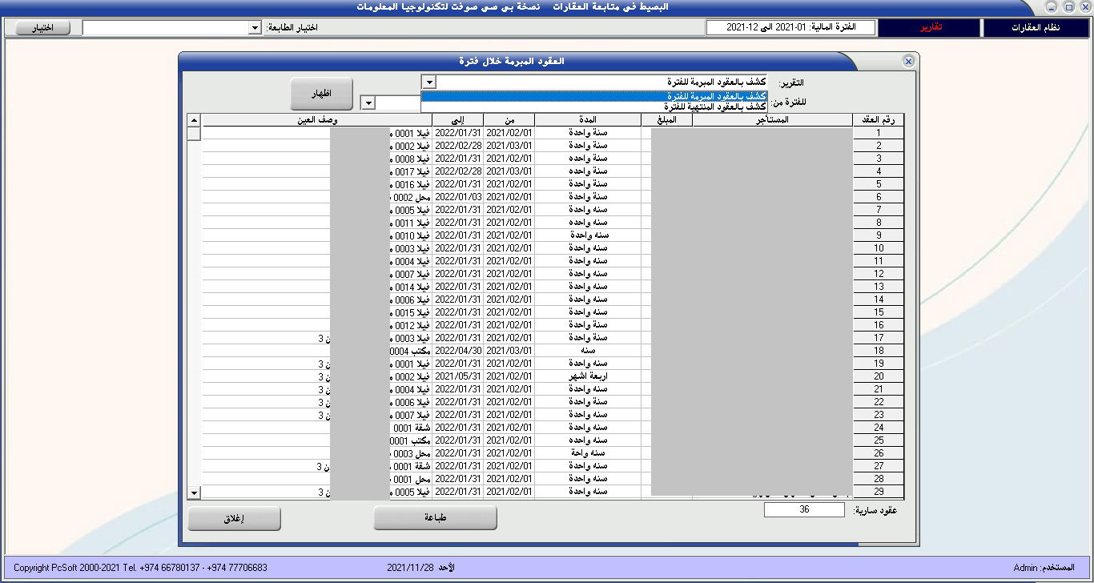Close the العقود المبرمة خلال فترة dialog
Viewport: 1094px width, 583px height.
(907, 62)
